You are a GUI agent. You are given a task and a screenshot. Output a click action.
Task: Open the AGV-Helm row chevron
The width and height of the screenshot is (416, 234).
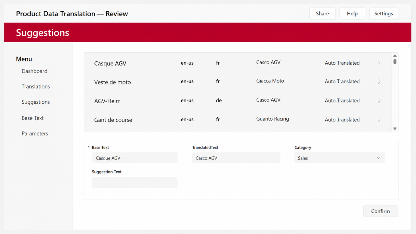tap(379, 101)
